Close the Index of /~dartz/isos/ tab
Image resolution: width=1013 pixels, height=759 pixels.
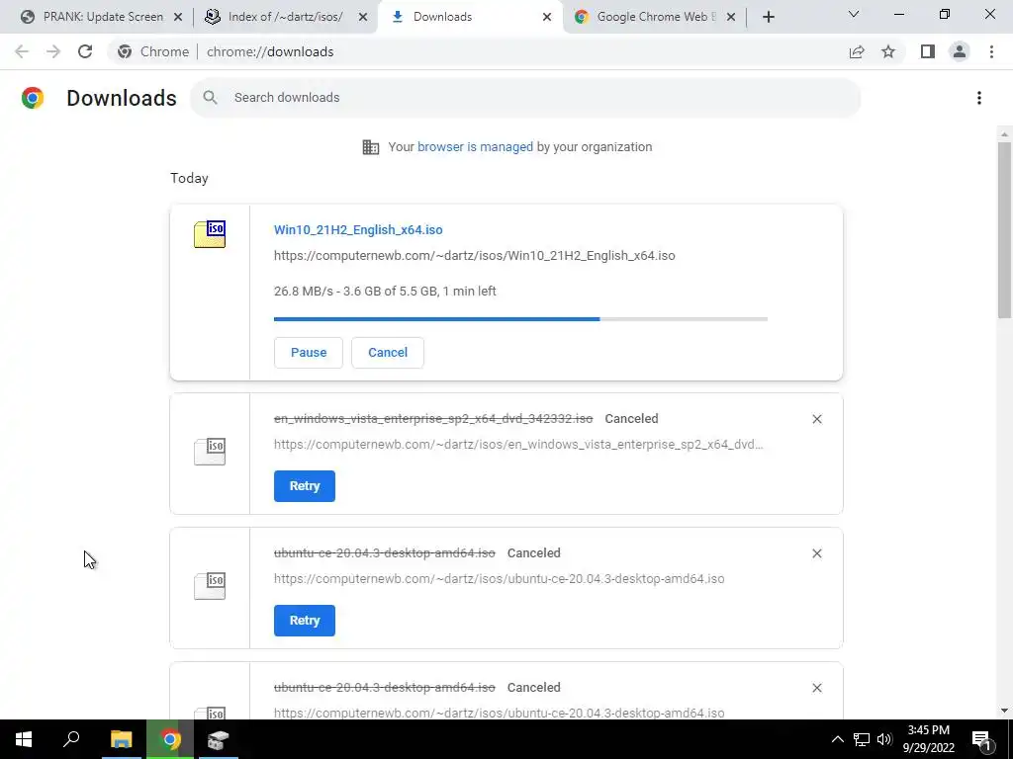(363, 17)
